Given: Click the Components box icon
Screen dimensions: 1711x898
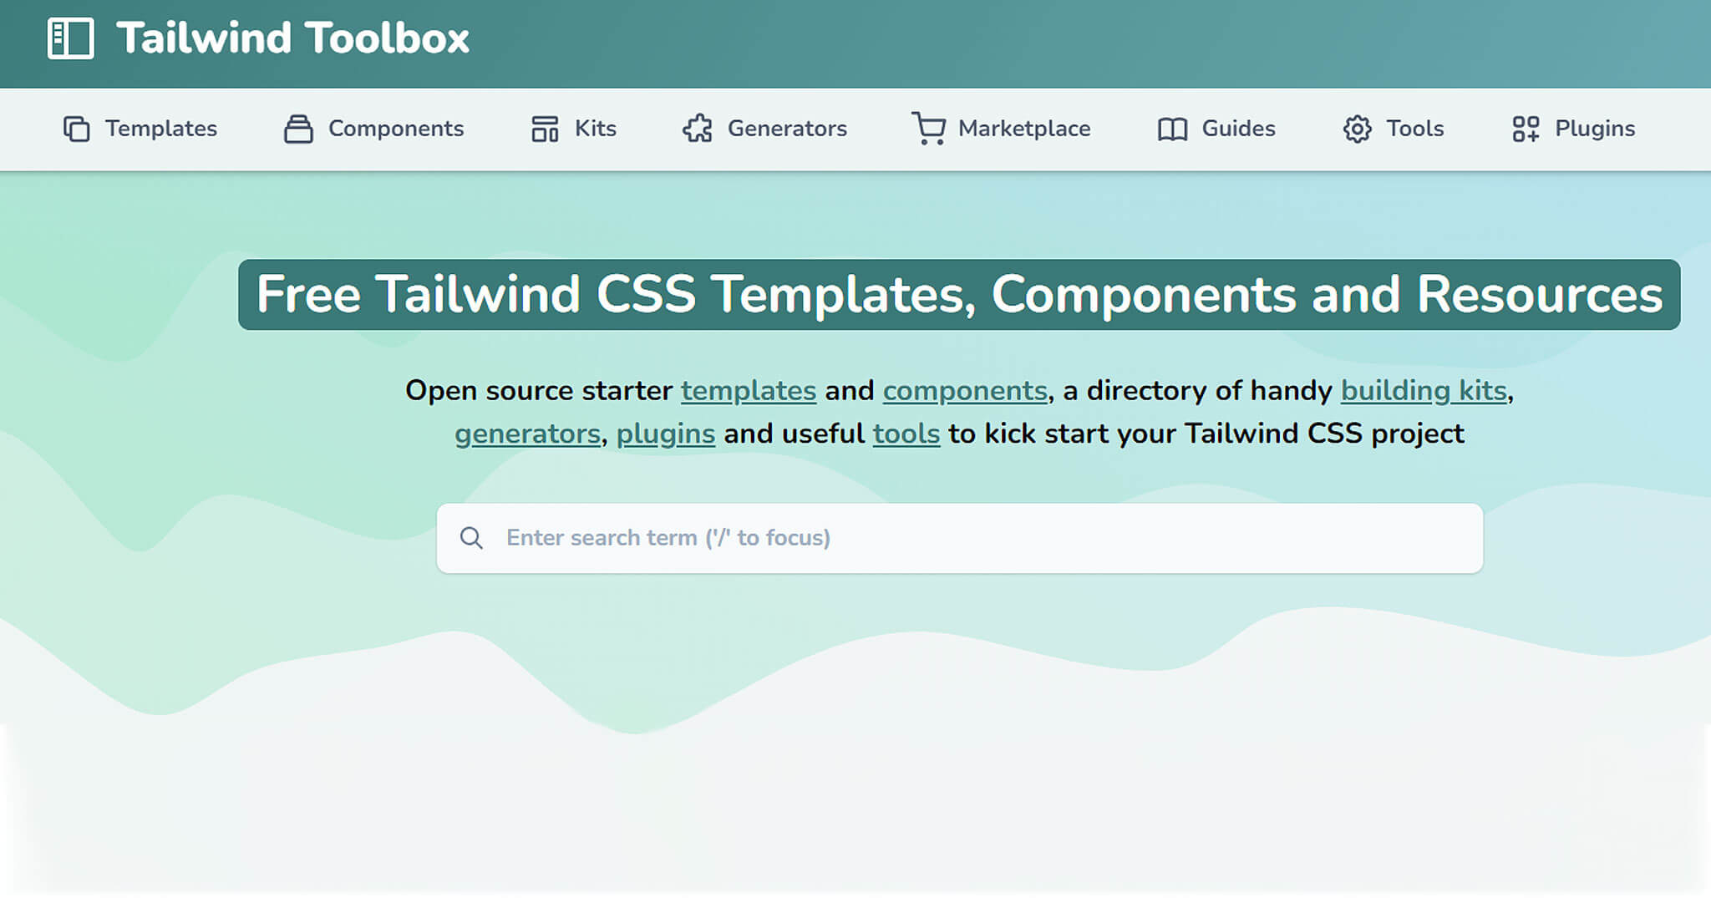Looking at the screenshot, I should (x=298, y=129).
